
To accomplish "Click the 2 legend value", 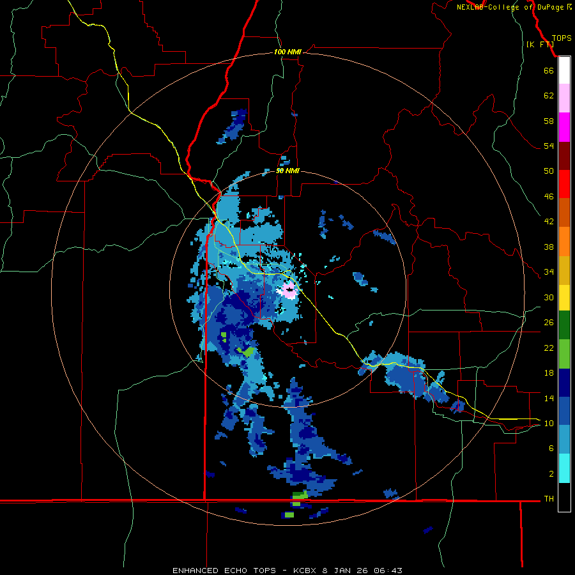I will point(551,474).
